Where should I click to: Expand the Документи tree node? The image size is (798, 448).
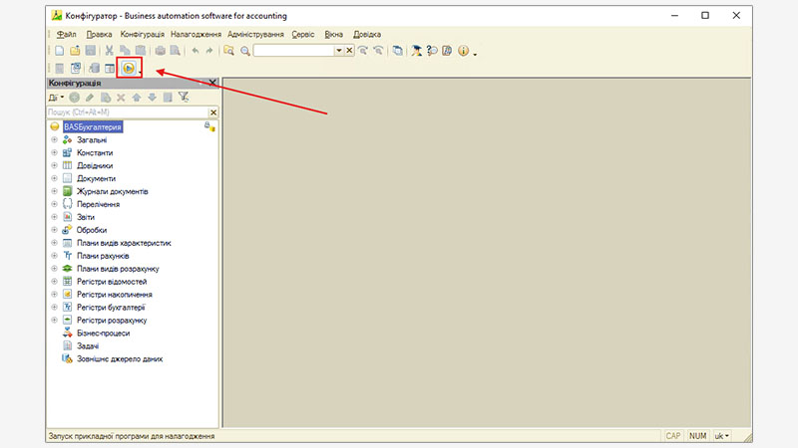pos(54,178)
